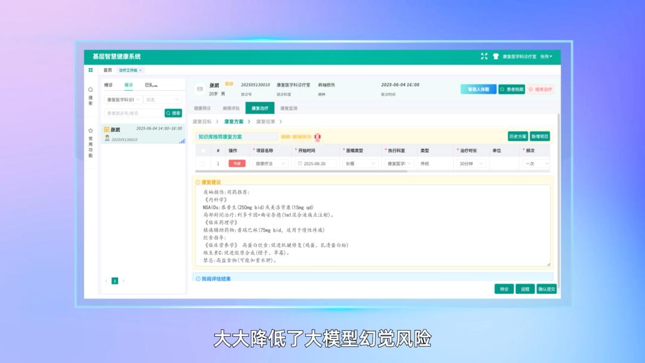Open the 30分钟 treatment duration dropdown
The width and height of the screenshot is (645, 363).
pyautogui.click(x=471, y=164)
